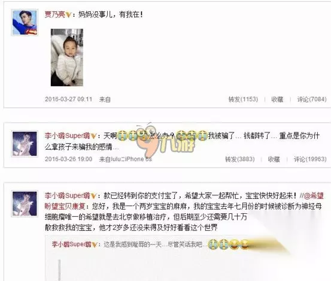The width and height of the screenshot is (331, 281).
Task: Click 转发(1153) on 贾乃亮's post
Action: [243, 99]
